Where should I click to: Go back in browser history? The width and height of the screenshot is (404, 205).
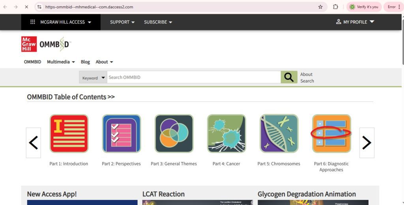point(5,7)
